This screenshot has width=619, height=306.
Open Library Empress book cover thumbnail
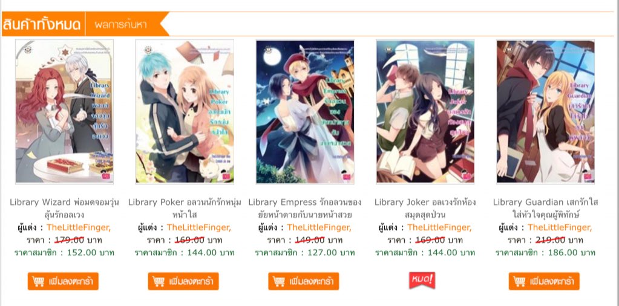click(305, 112)
